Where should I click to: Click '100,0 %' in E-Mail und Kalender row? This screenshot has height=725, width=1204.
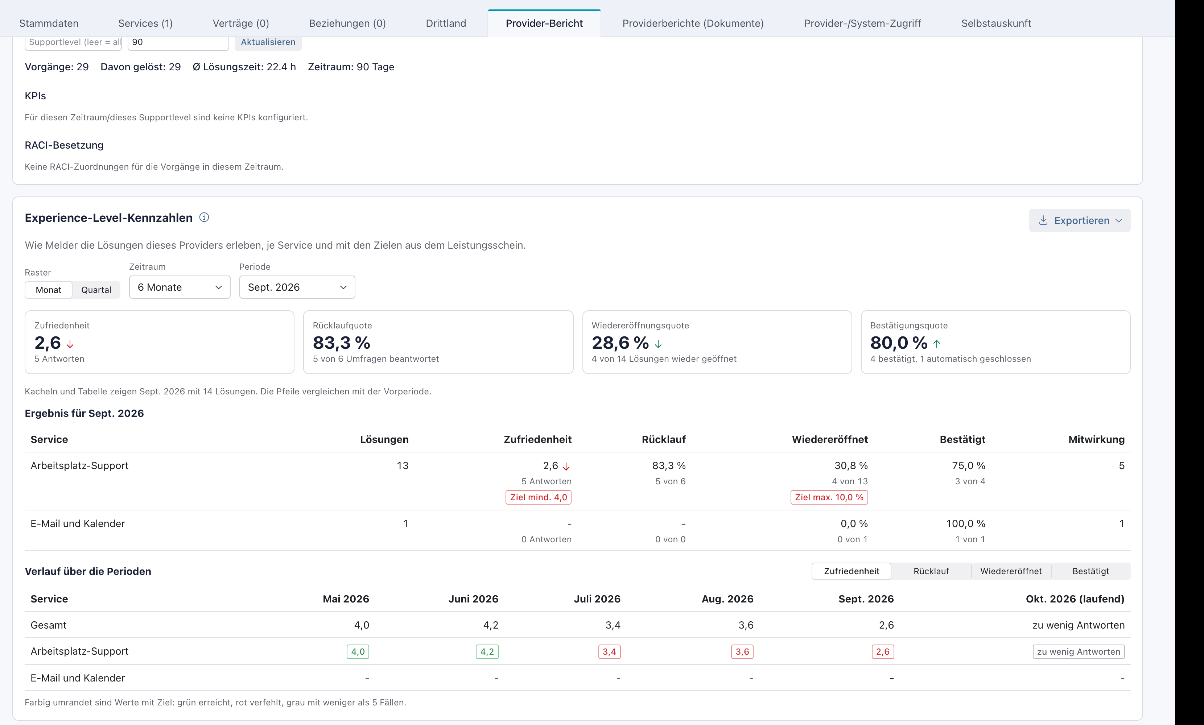tap(965, 524)
